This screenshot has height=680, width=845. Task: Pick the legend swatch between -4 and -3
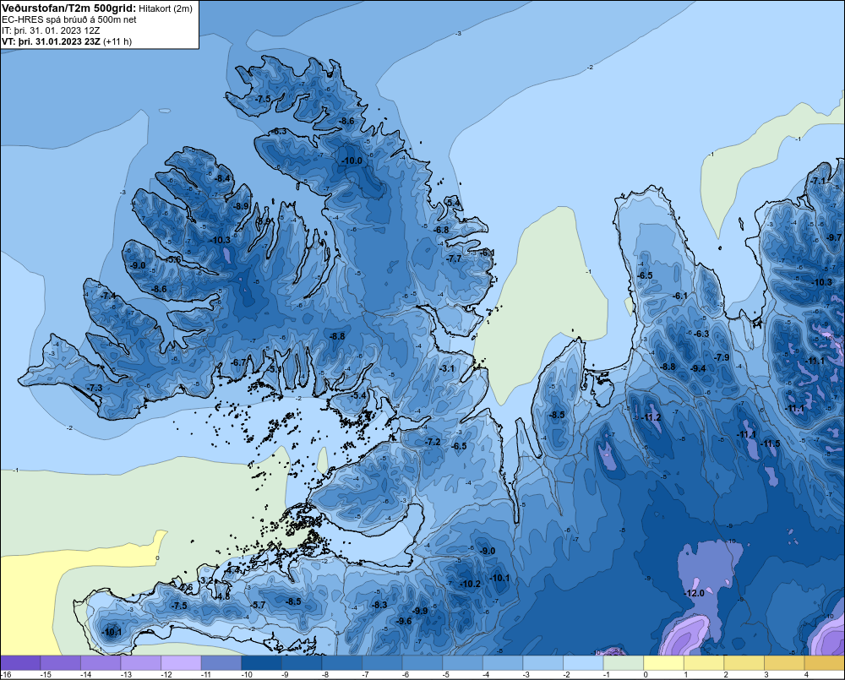pyautogui.click(x=503, y=662)
